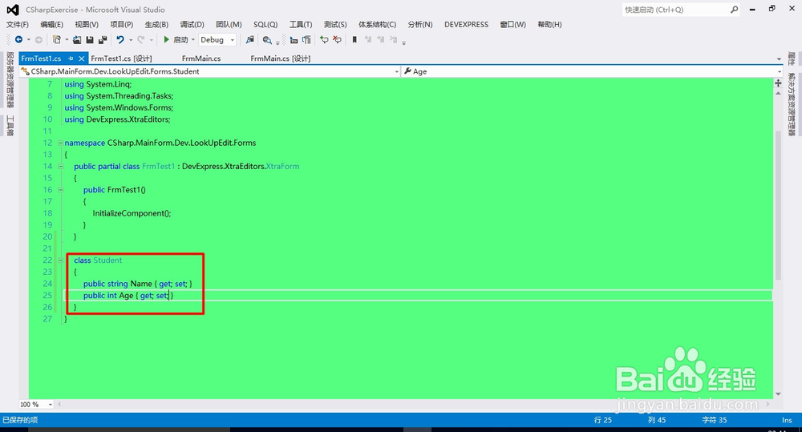Open the 调试(D) menu
Screen dimensions: 802x432
192,25
